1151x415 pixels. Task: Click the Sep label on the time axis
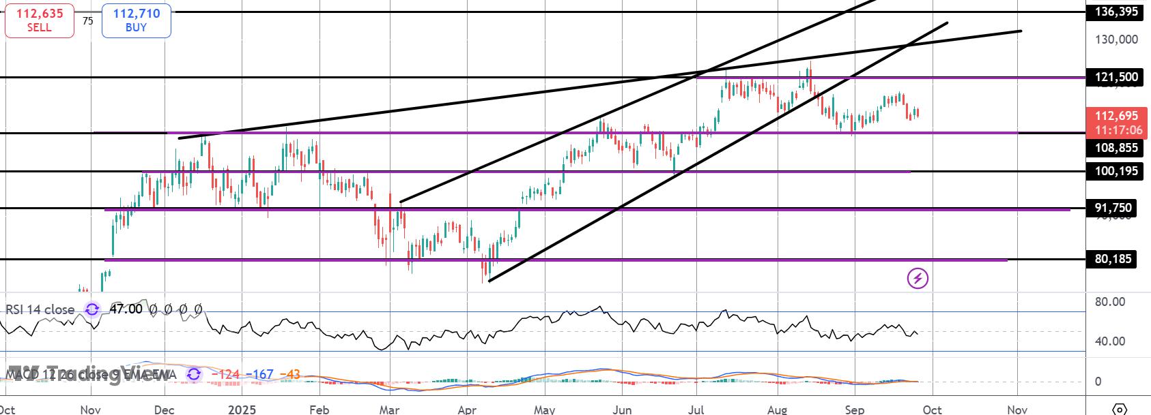(x=855, y=410)
